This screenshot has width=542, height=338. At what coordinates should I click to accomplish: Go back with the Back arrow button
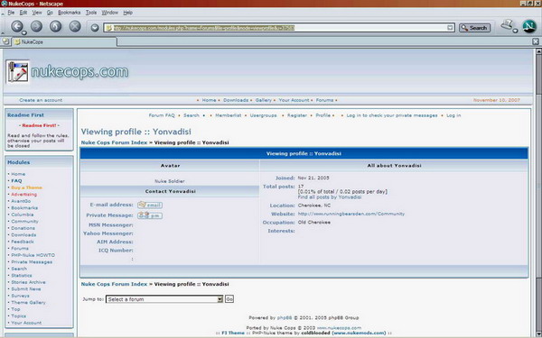16,26
